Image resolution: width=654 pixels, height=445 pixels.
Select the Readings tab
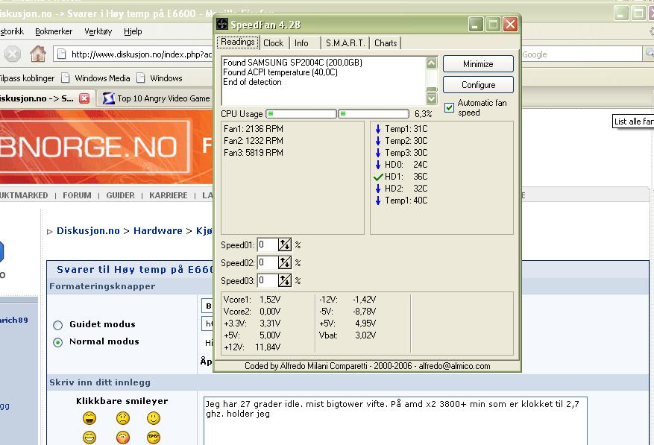coord(238,42)
